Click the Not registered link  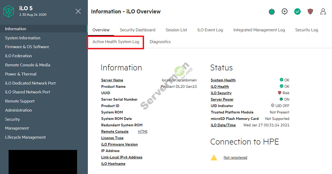235,157
